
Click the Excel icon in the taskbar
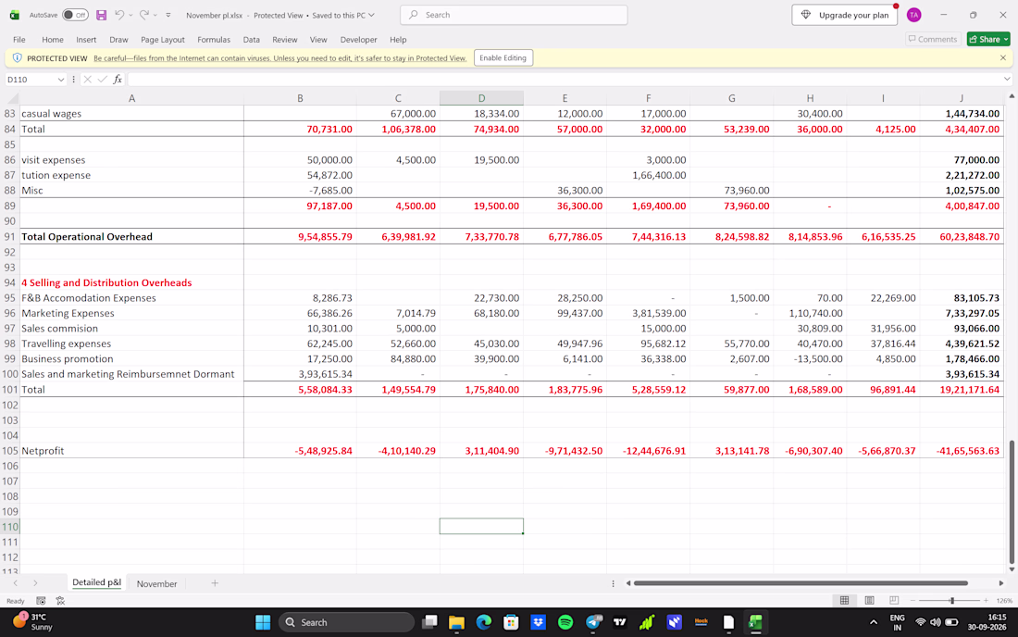(754, 622)
